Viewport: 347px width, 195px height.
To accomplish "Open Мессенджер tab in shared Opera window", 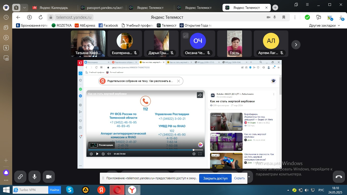I will [x=97, y=62].
